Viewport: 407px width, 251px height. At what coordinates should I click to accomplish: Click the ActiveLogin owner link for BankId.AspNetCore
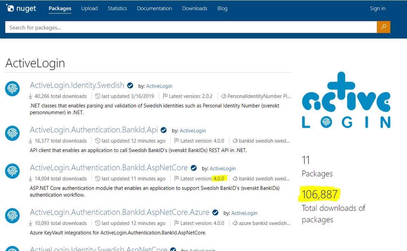coord(223,169)
